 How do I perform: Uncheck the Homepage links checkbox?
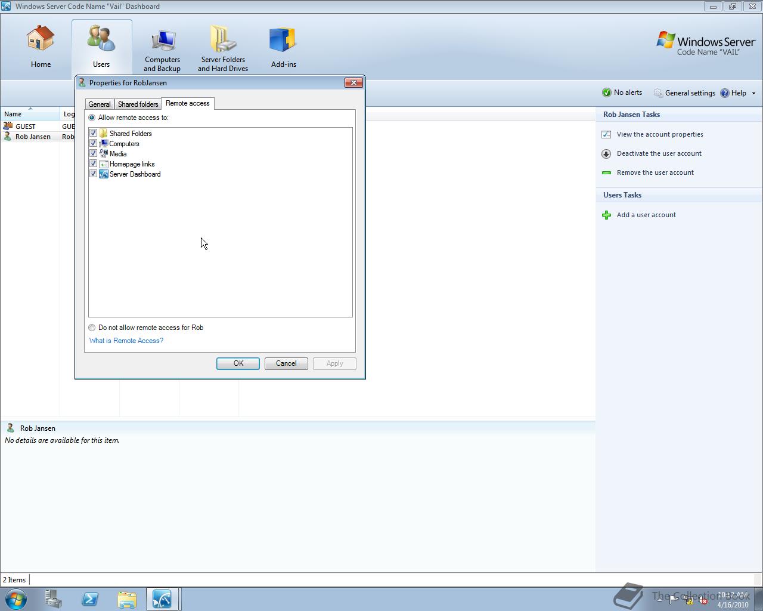(x=93, y=163)
